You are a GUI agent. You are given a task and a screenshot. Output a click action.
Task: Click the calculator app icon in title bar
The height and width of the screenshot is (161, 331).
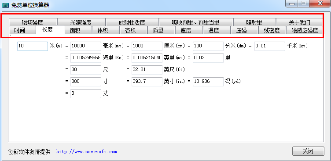pyautogui.click(x=5, y=5)
